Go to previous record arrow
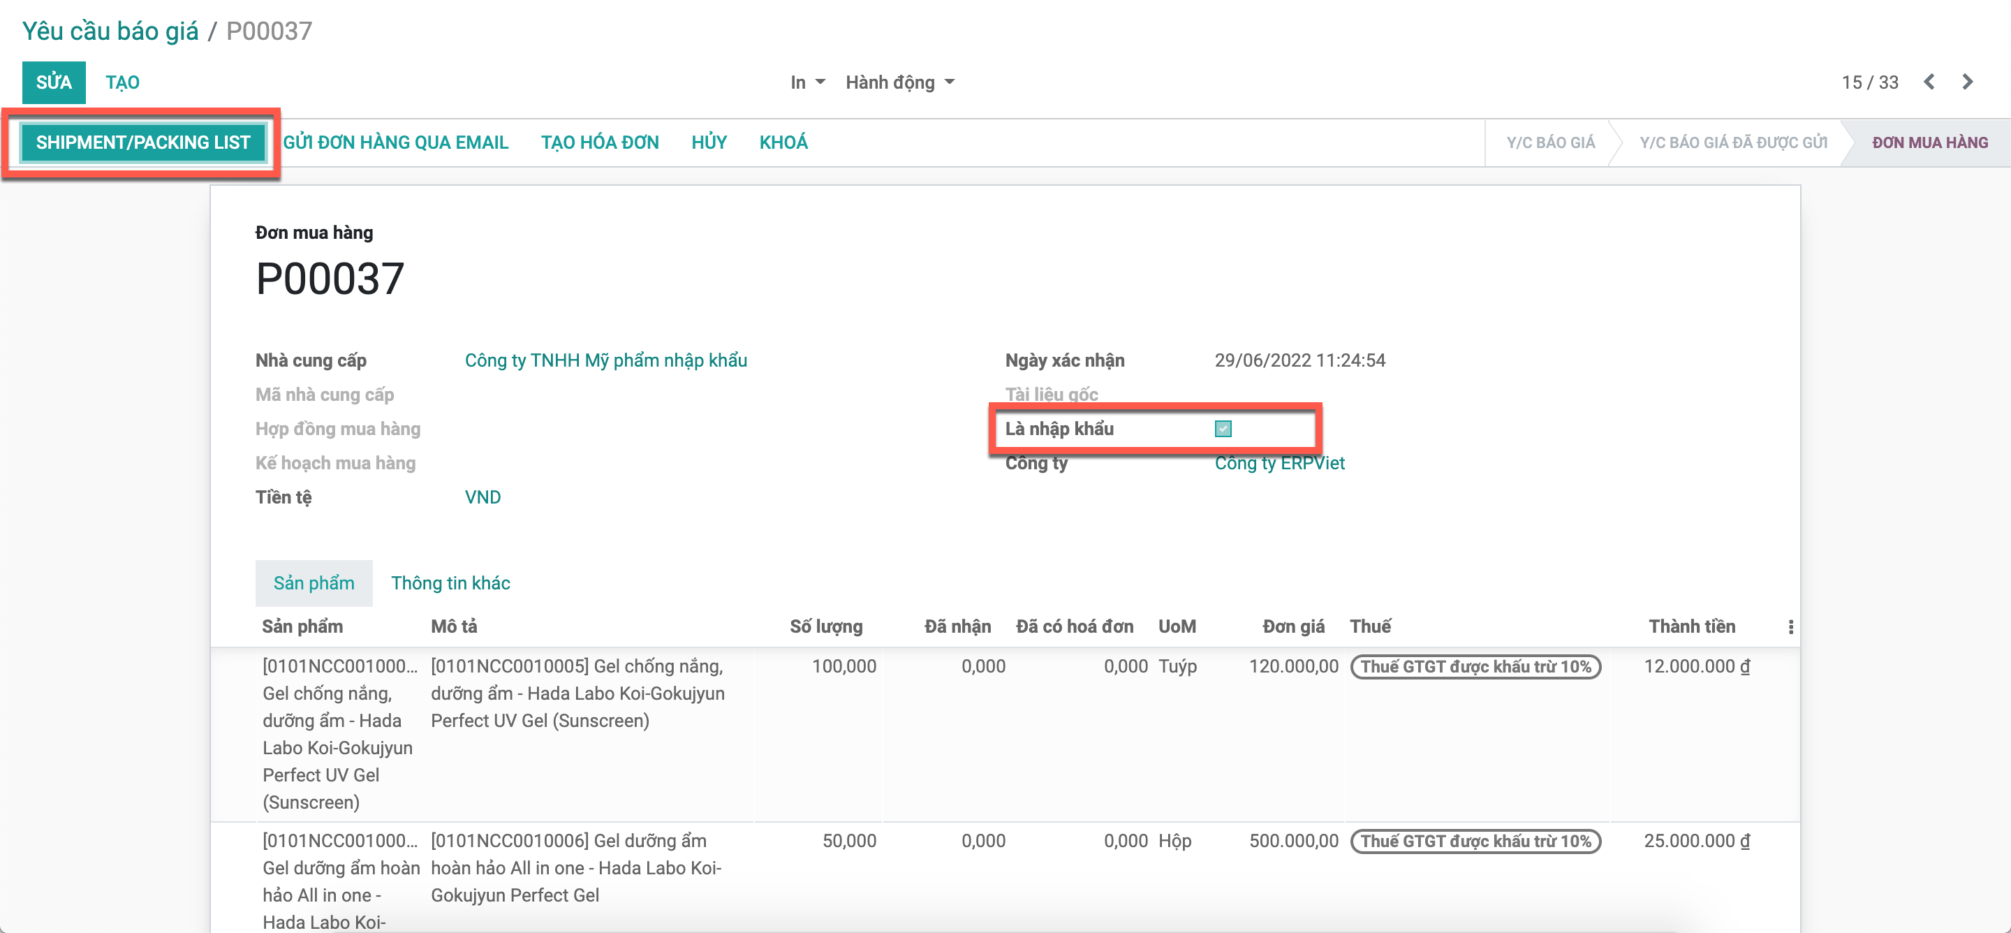Image resolution: width=2011 pixels, height=933 pixels. [1929, 82]
